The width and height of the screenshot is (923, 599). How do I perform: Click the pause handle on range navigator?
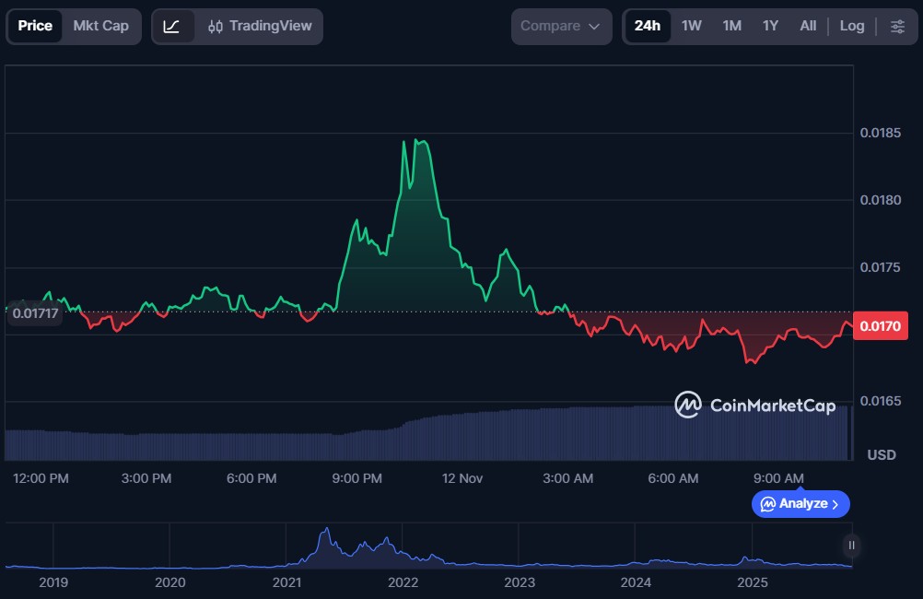pyautogui.click(x=852, y=546)
